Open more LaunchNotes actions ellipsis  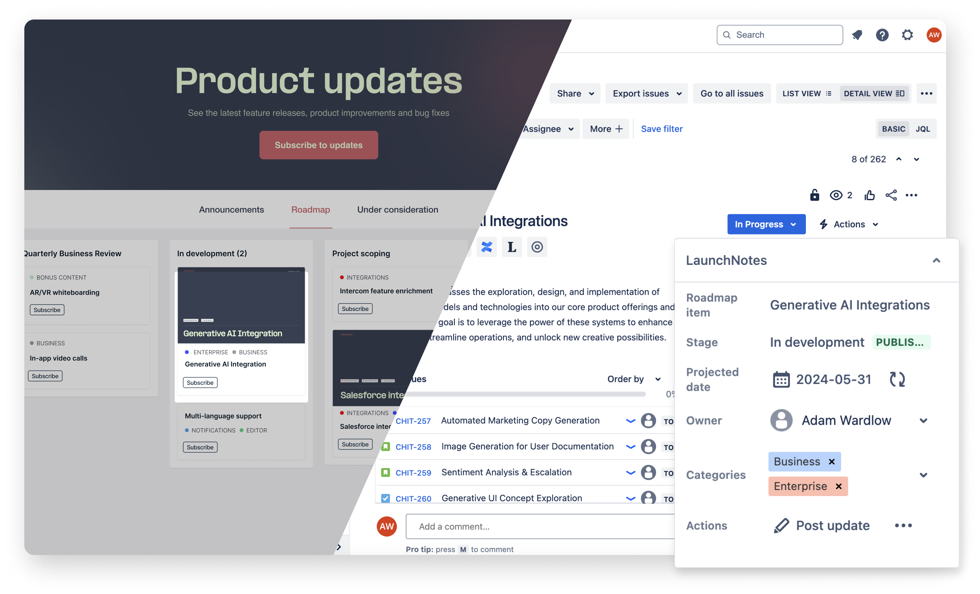[903, 525]
